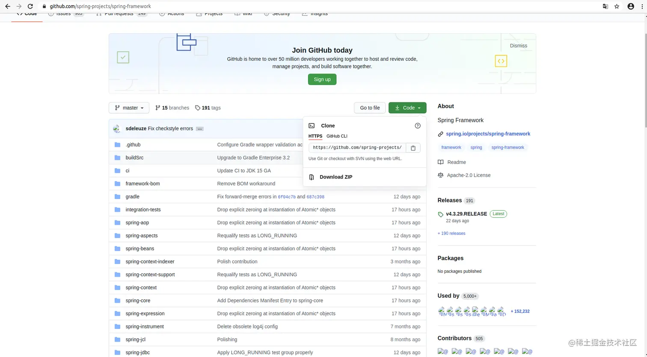Open commit 6f04c7b hash link

pos(287,197)
